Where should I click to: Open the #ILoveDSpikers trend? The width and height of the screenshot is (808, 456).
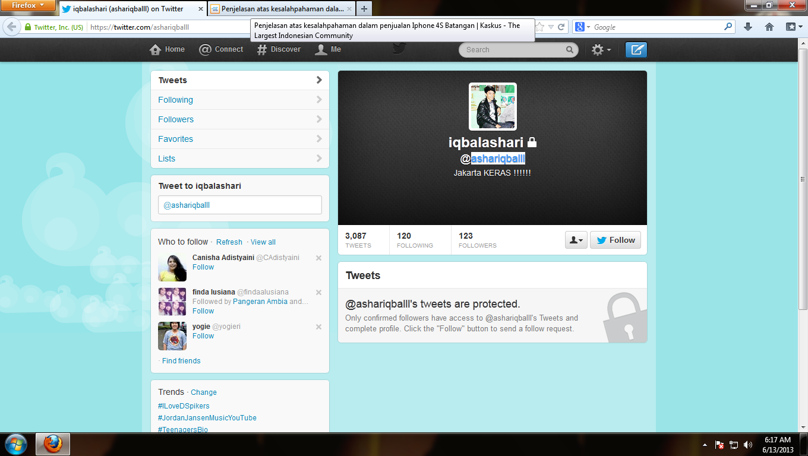184,406
